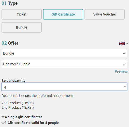Click the '1 Gift certificate valid for 4 people' label

click(32, 123)
